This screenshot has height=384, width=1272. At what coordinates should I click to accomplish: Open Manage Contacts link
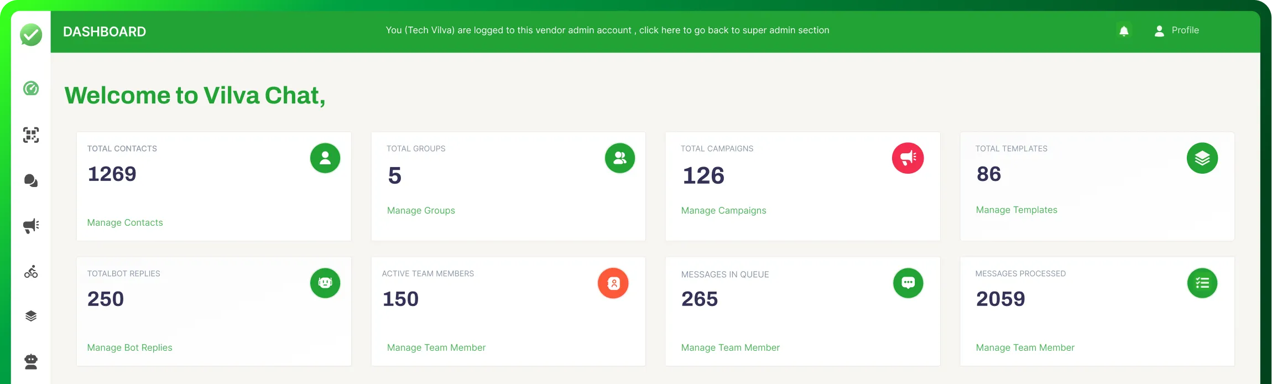click(125, 222)
